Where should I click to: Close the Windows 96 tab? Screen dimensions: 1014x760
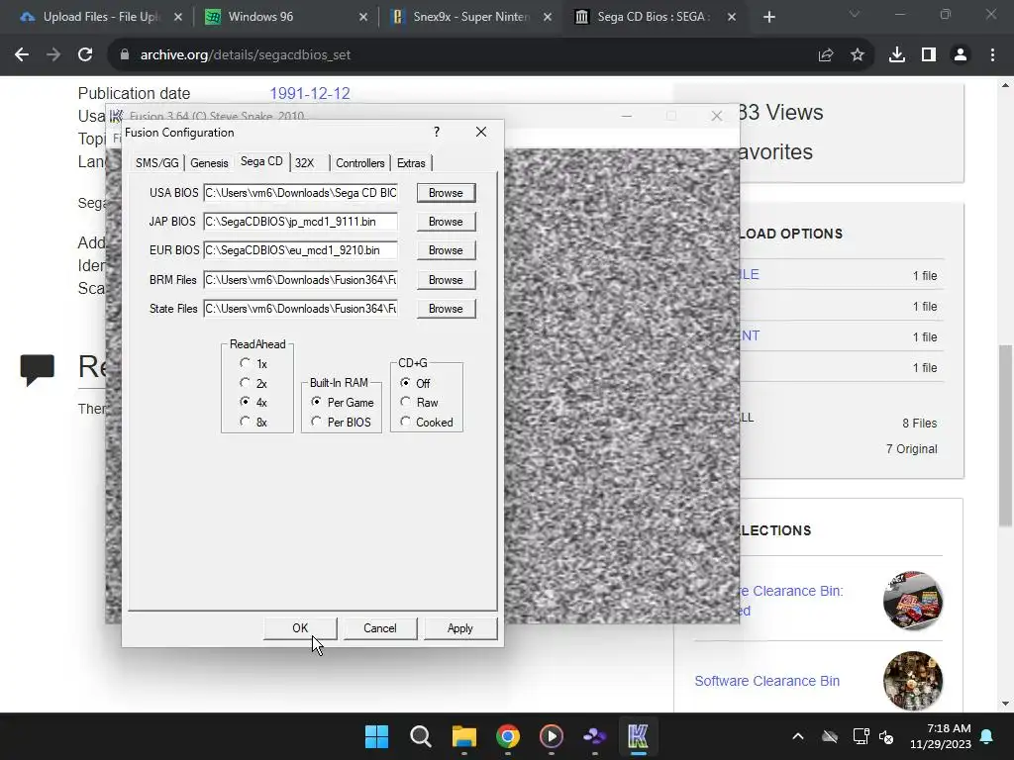363,17
